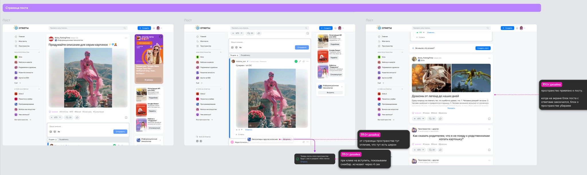The image size is (587, 175).
Task: Open the kebab menu on the purple Четыре Лапы ad
Action: coord(161,37)
